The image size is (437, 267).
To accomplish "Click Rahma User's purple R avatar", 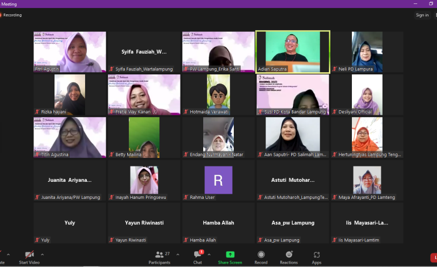I will [218, 180].
